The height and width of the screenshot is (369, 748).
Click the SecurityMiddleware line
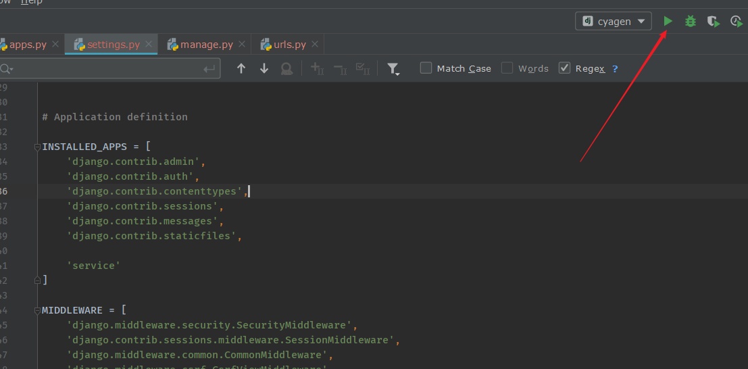211,325
